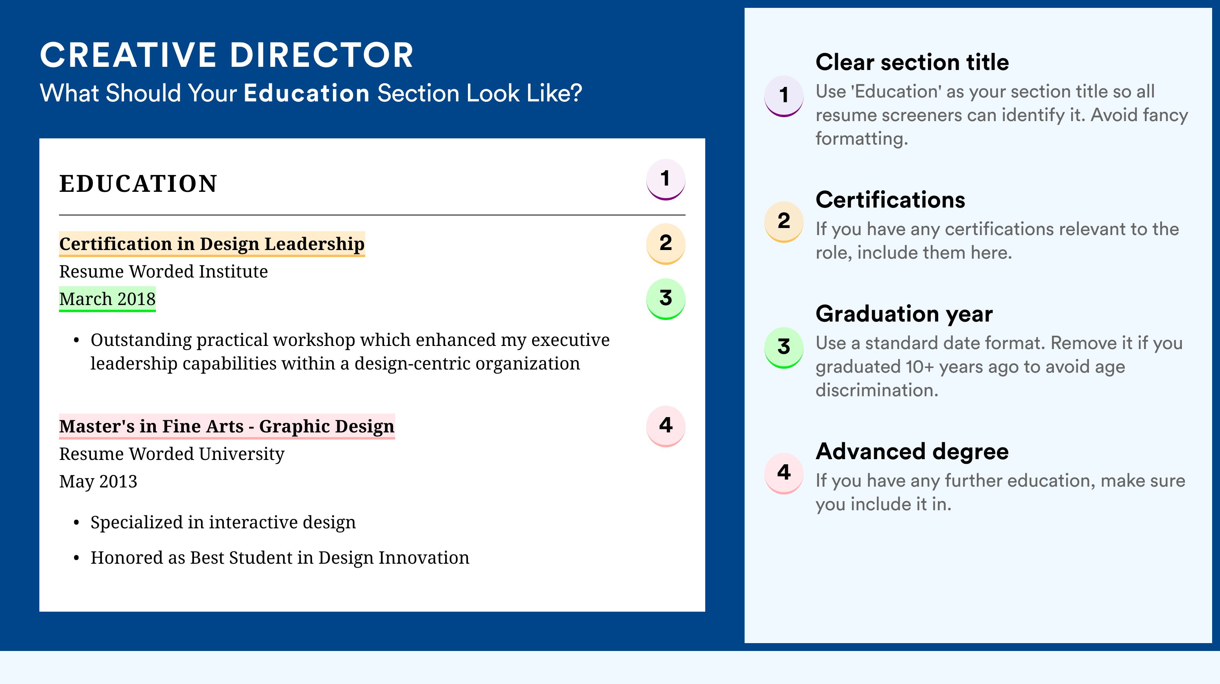This screenshot has width=1220, height=684.
Task: Click the Graduation year heading
Action: click(x=904, y=314)
